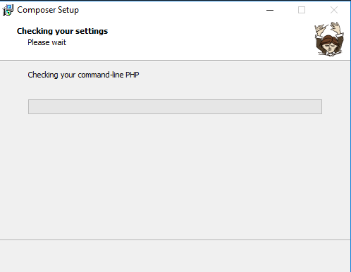Click the word "PHP" in the status message

click(x=133, y=75)
